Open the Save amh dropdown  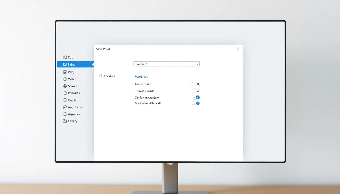coord(166,64)
